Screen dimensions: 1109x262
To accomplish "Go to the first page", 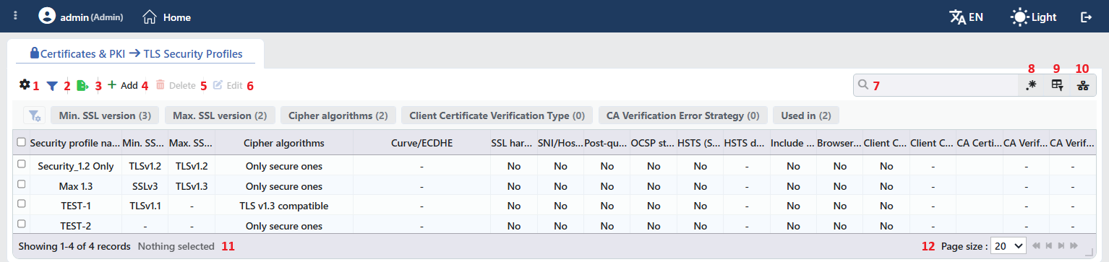I will (1037, 246).
